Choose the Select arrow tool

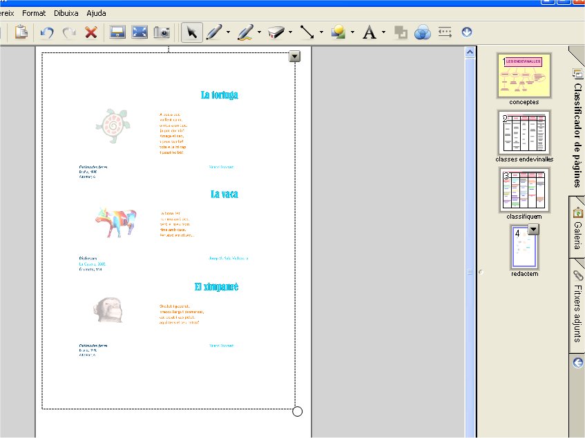[x=192, y=32]
